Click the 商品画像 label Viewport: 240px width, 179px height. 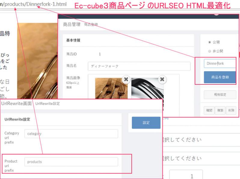coord(73,78)
